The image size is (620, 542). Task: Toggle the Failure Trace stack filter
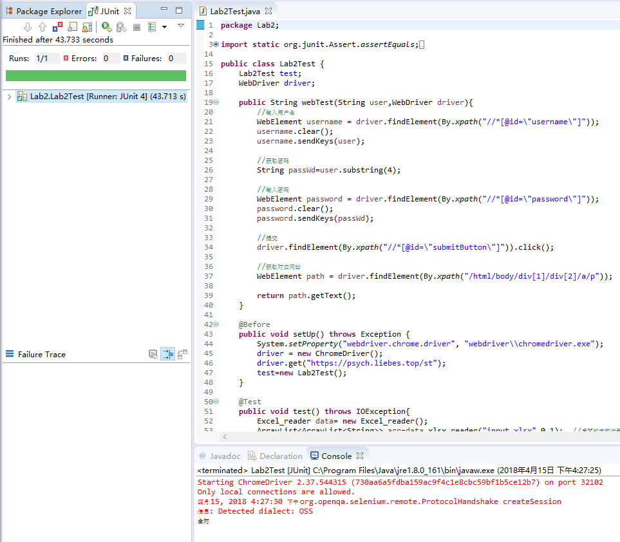(167, 354)
